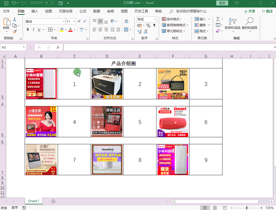Image resolution: width=276 pixels, height=210 pixels.
Task: Open 排序和筛选 sort and filter
Action: (232, 24)
